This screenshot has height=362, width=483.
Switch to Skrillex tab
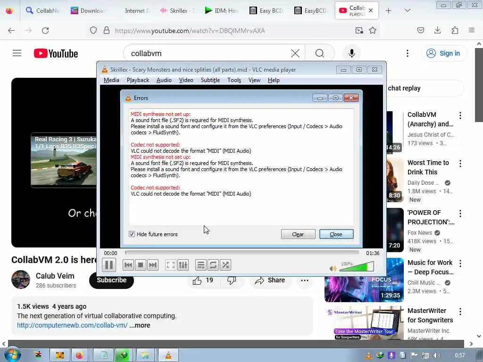click(x=178, y=11)
